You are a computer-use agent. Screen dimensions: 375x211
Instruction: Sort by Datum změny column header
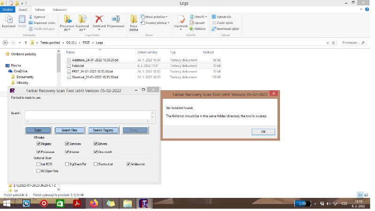(148, 52)
